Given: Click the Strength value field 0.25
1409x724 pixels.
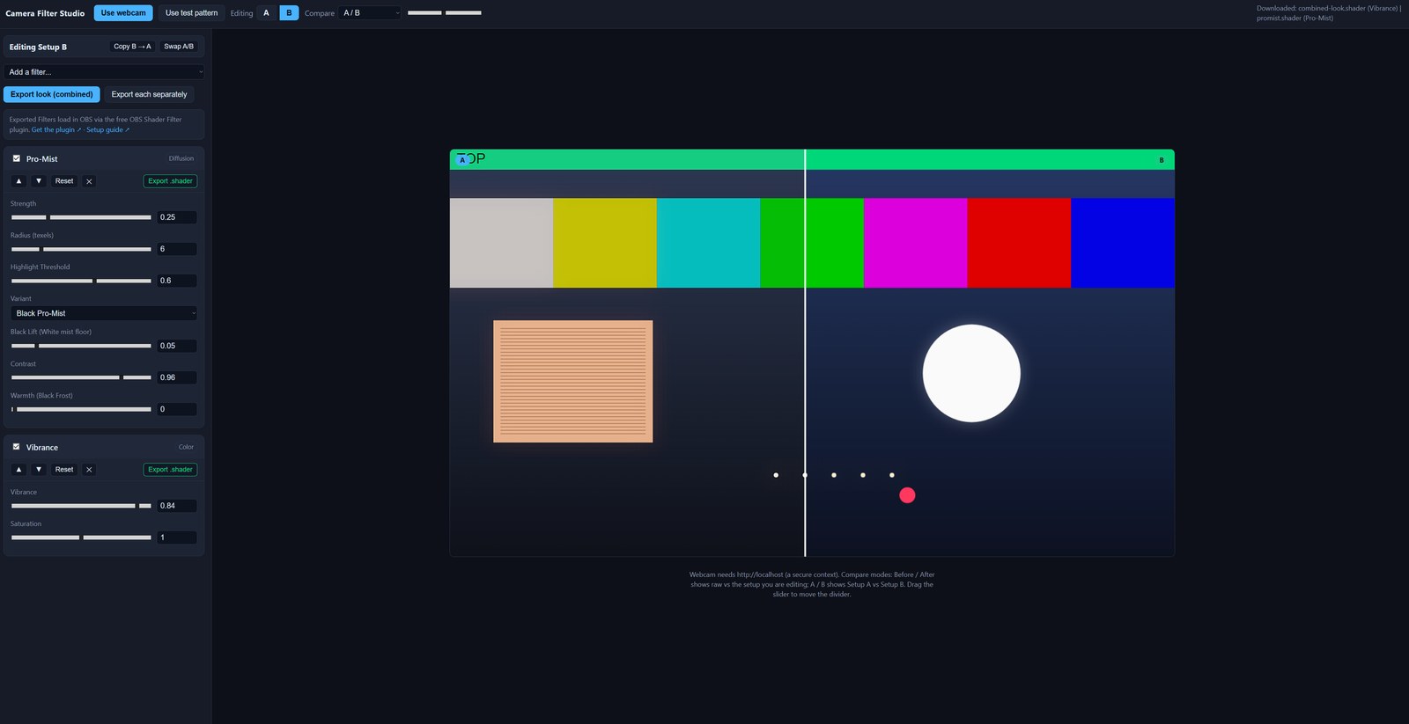Looking at the screenshot, I should coord(177,217).
